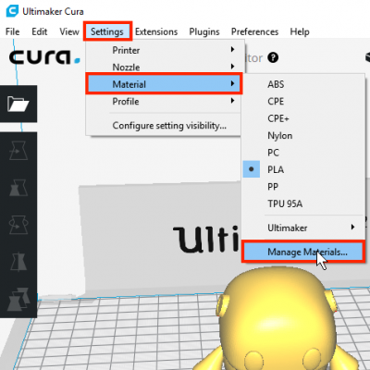The height and width of the screenshot is (370, 370).
Task: Choose TPU 95A material
Action: [303, 203]
